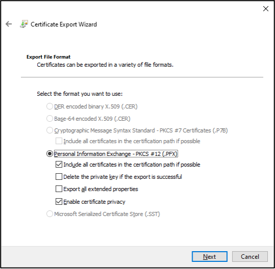Go back using the left arrow
Screen dimensions: 275x269
[9, 24]
